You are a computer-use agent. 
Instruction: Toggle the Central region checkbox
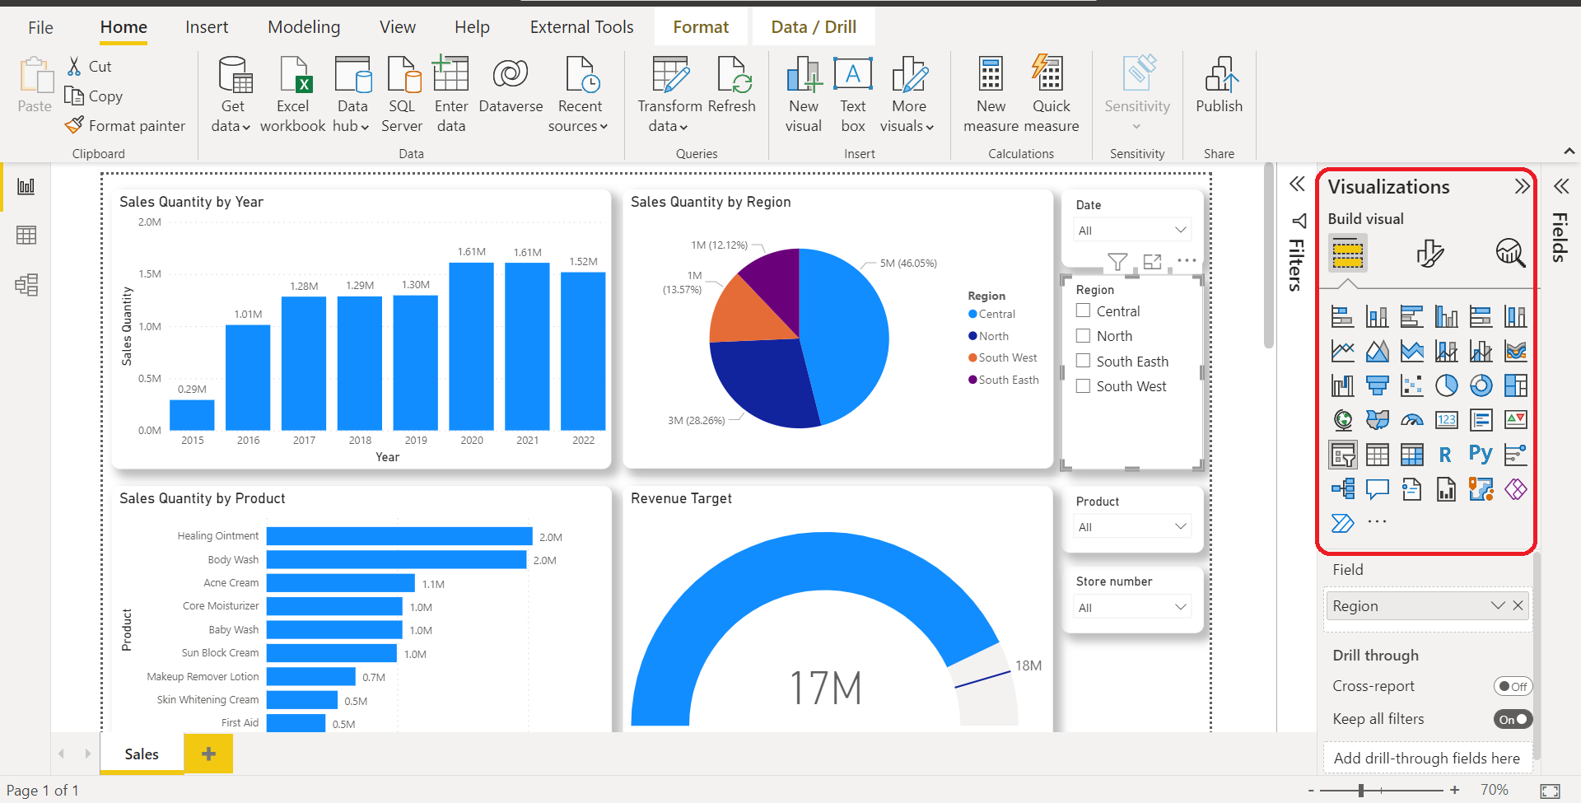pyautogui.click(x=1083, y=310)
